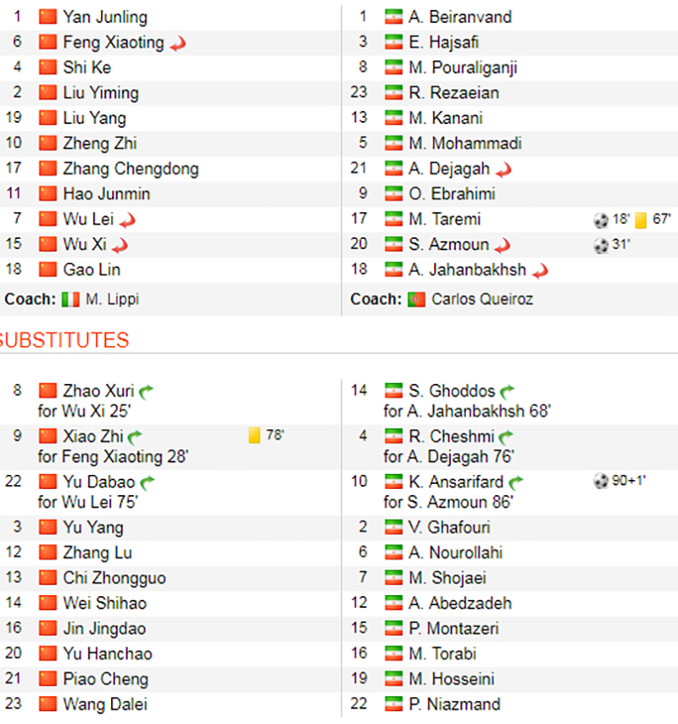Screen dimensions: 678x724
Task: Select coach Carlos Queiroz name
Action: 483,299
